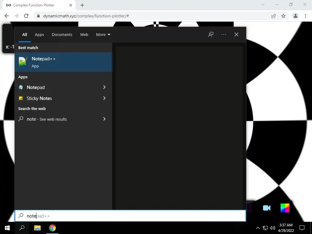The height and width of the screenshot is (234, 312).
Task: Show hidden system tray icons
Action: point(258,228)
